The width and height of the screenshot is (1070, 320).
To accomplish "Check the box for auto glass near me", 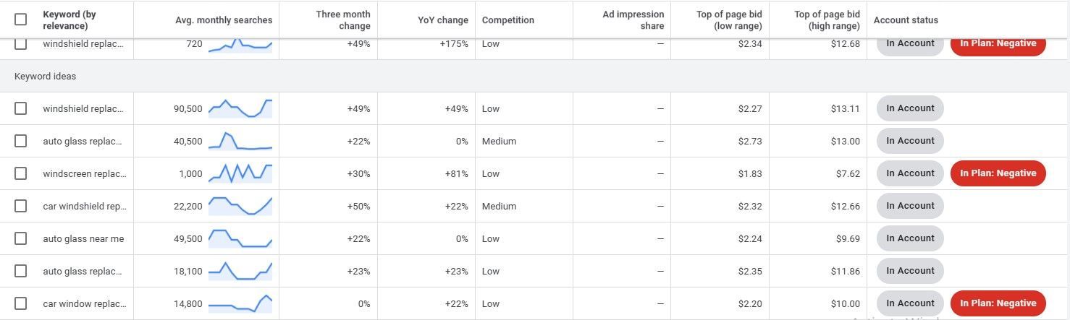I will [20, 238].
